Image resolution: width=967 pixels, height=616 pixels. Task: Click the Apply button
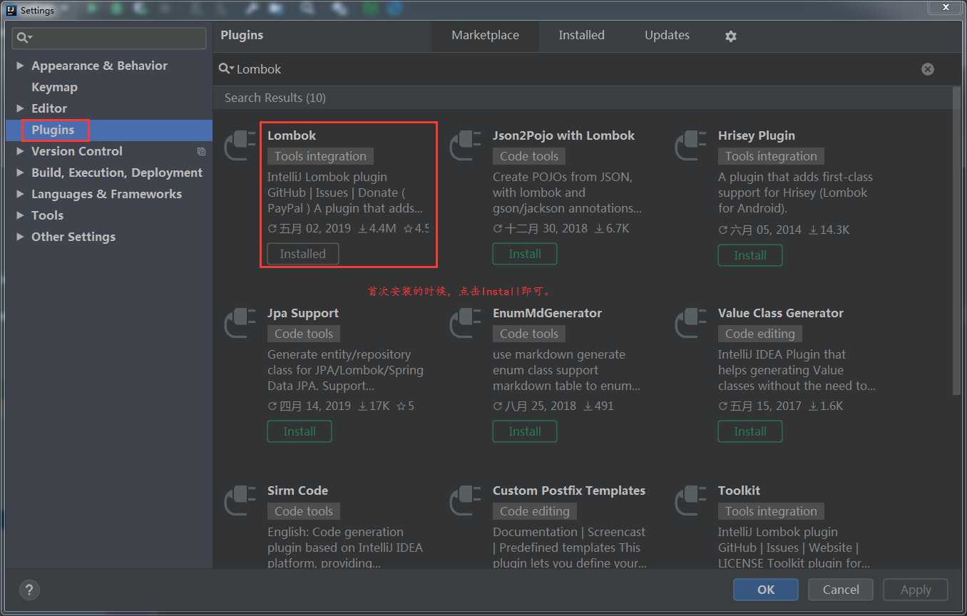[x=916, y=590]
